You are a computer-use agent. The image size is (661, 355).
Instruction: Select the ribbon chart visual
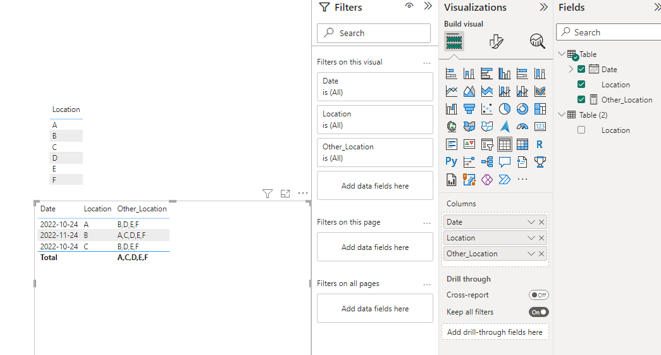coord(540,91)
